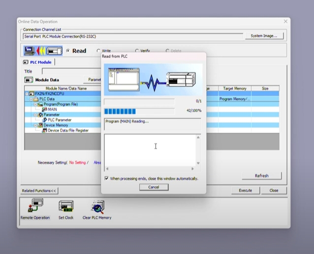Select the Write radio button
This screenshot has height=254, width=314.
[x=98, y=51]
